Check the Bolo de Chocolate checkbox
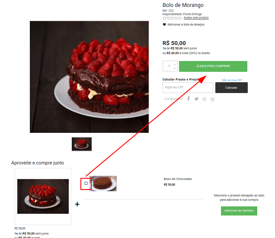This screenshot has width=275, height=238. point(86,183)
